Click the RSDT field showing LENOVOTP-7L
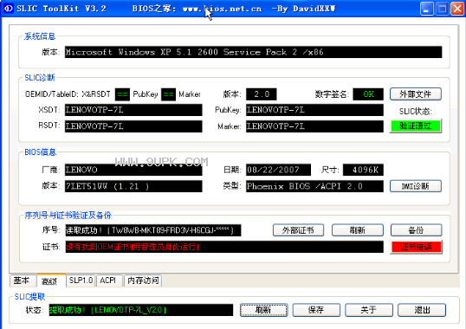 point(133,126)
